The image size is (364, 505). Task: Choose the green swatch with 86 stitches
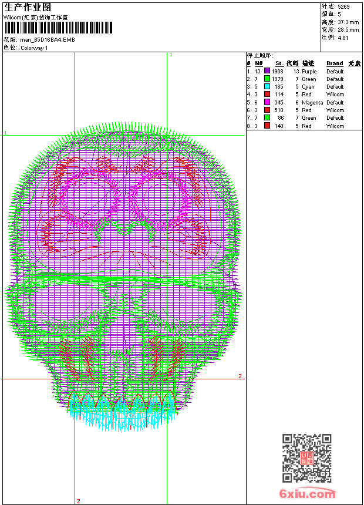click(x=267, y=117)
